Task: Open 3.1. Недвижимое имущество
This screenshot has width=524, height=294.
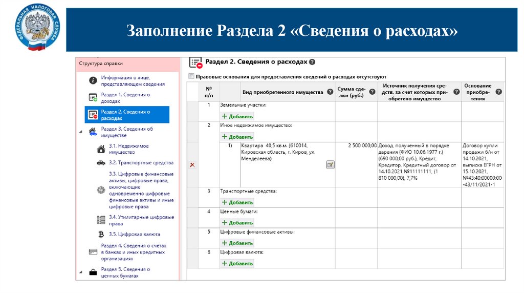Action: (128, 149)
